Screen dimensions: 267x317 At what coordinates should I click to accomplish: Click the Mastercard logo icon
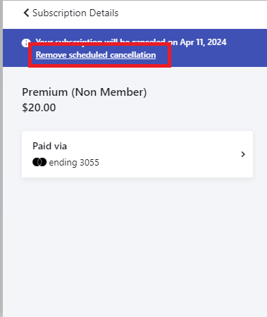39,162
